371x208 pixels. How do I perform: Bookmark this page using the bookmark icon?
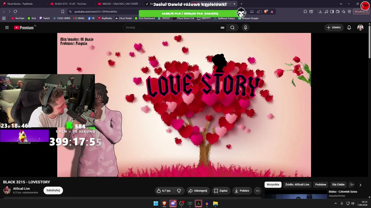pos(63,12)
